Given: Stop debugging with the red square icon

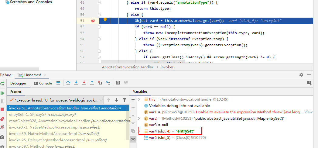Looking at the screenshot, I should click(x=2, y=109).
